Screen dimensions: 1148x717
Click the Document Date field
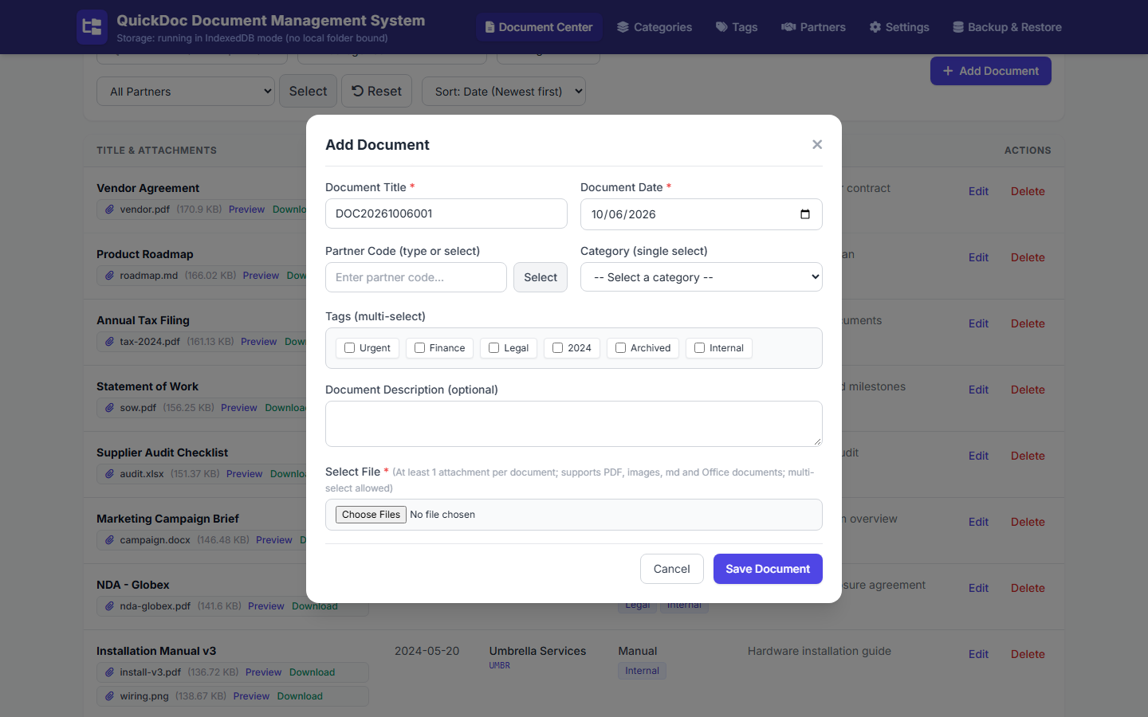(x=702, y=214)
